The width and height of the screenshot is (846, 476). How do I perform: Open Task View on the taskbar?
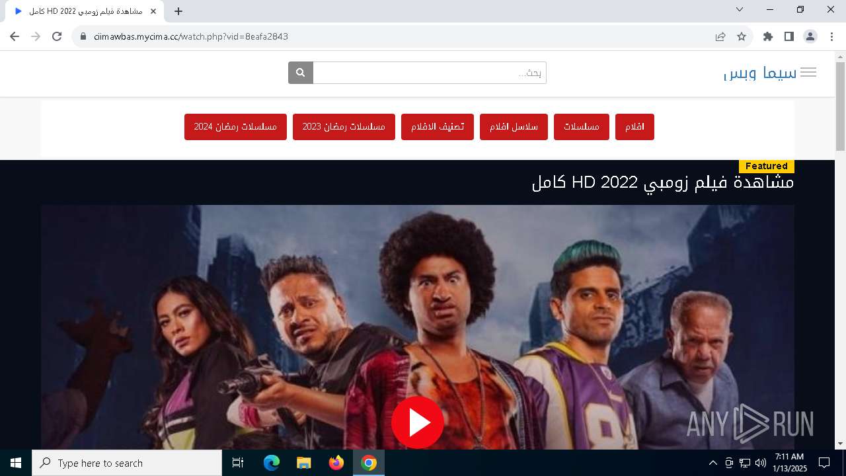point(238,463)
